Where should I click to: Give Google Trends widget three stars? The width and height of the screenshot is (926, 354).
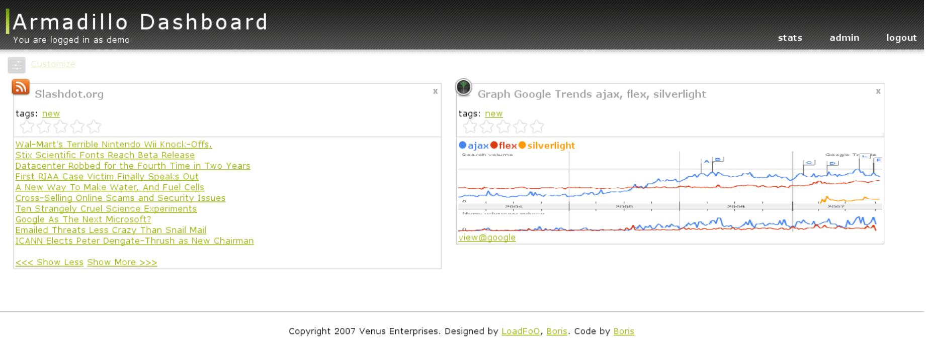(x=503, y=127)
